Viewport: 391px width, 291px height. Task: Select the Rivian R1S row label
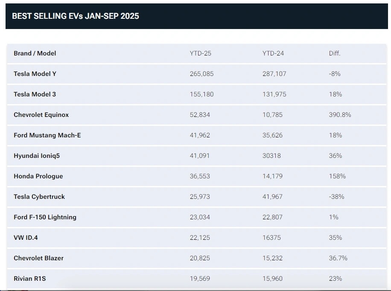(29, 279)
